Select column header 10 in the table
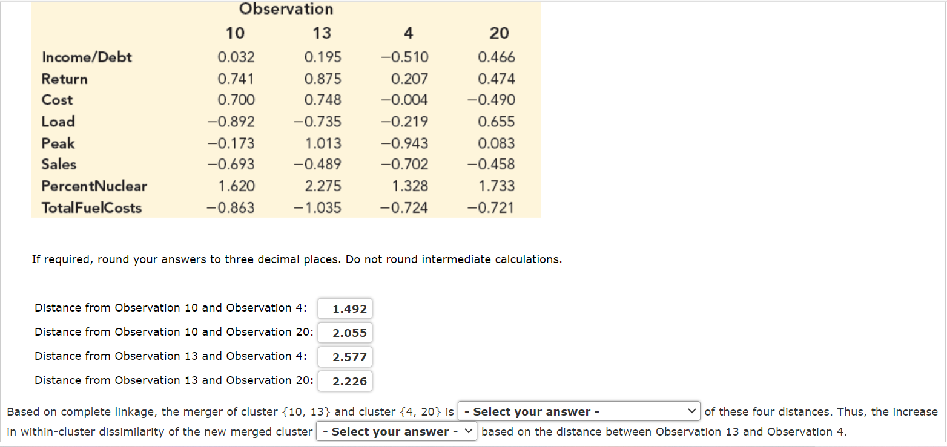Image resolution: width=947 pixels, height=447 pixels. pos(235,33)
